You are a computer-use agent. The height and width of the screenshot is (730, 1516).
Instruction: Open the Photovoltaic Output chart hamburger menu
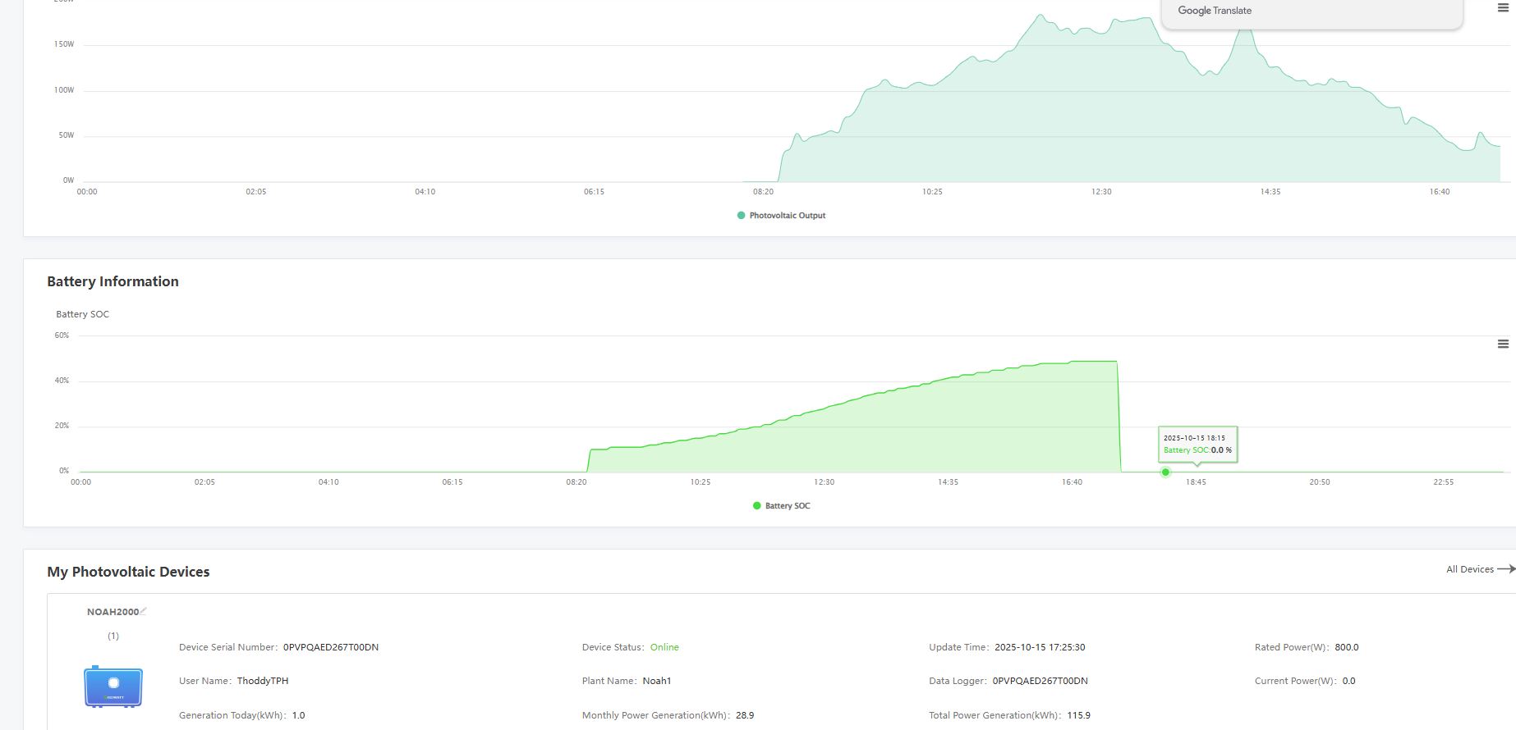(1503, 8)
